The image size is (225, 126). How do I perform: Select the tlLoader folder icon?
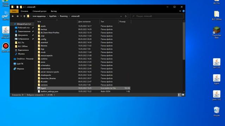tap(39, 82)
